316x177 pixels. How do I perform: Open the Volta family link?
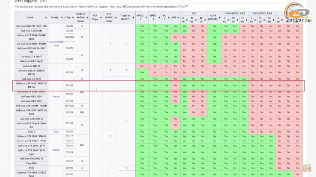click(56, 132)
